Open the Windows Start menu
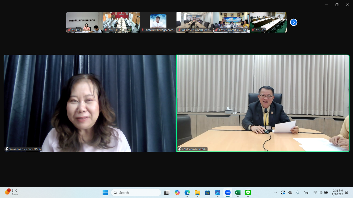The image size is (353, 198). pyautogui.click(x=105, y=193)
